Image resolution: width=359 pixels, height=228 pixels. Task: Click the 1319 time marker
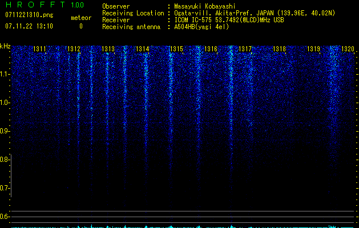pyautogui.click(x=314, y=49)
